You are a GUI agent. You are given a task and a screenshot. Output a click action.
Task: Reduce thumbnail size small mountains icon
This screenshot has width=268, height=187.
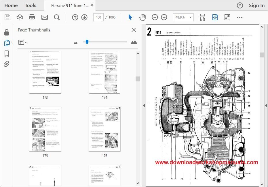75,43
